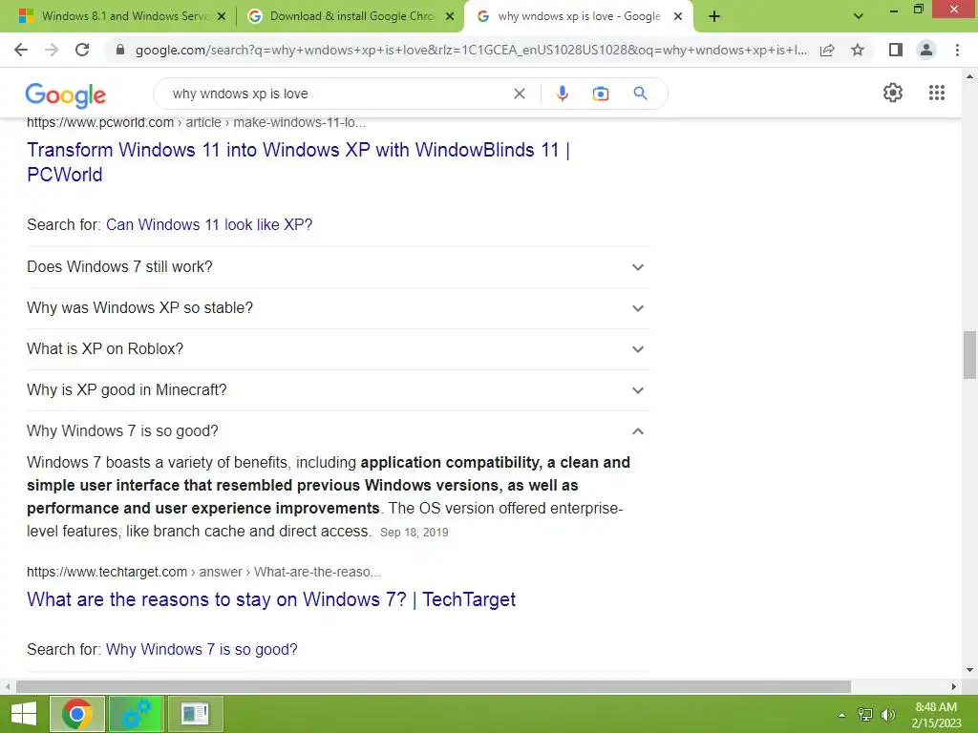
Task: Submit search with magnifier icon
Action: click(640, 94)
